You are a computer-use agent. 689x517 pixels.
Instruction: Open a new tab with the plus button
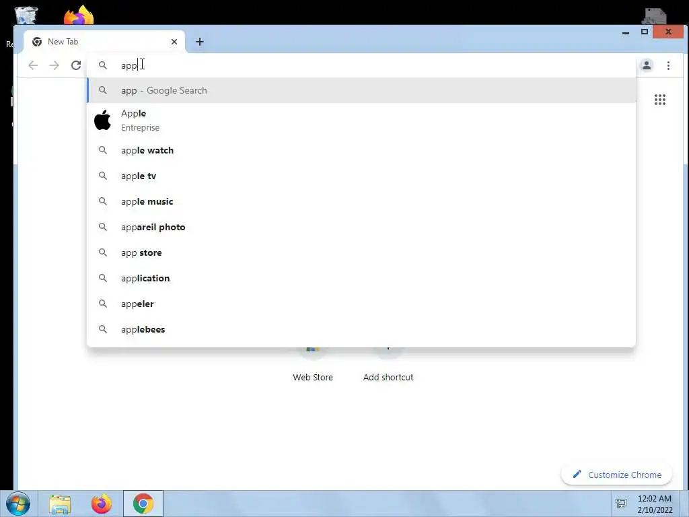pos(199,42)
